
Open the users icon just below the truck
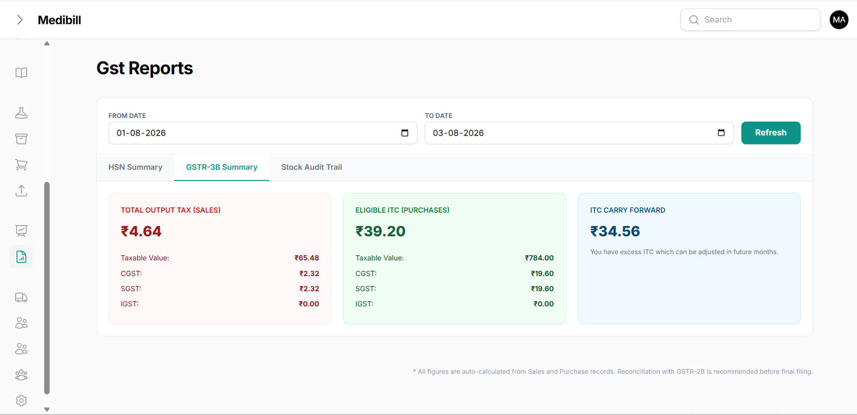(21, 323)
